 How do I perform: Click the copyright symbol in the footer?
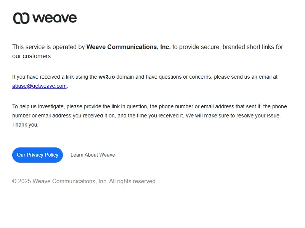point(14,181)
